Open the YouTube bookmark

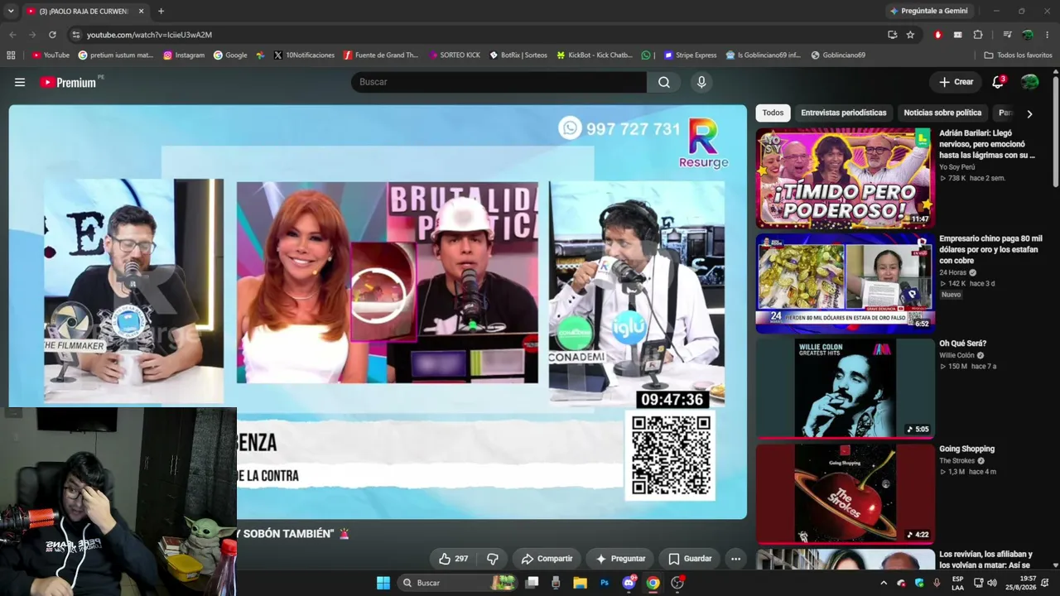[51, 55]
